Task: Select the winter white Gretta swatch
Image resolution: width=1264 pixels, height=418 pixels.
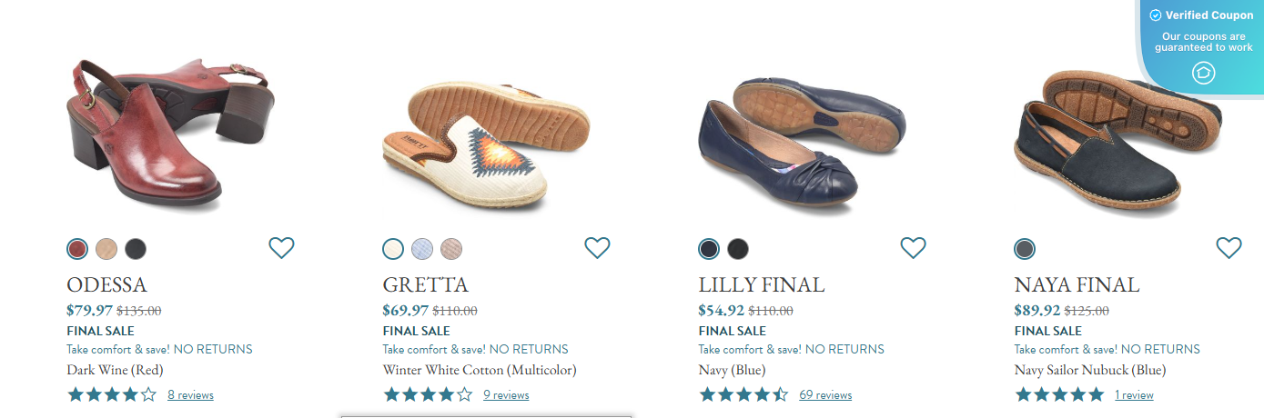Action: pos(393,249)
